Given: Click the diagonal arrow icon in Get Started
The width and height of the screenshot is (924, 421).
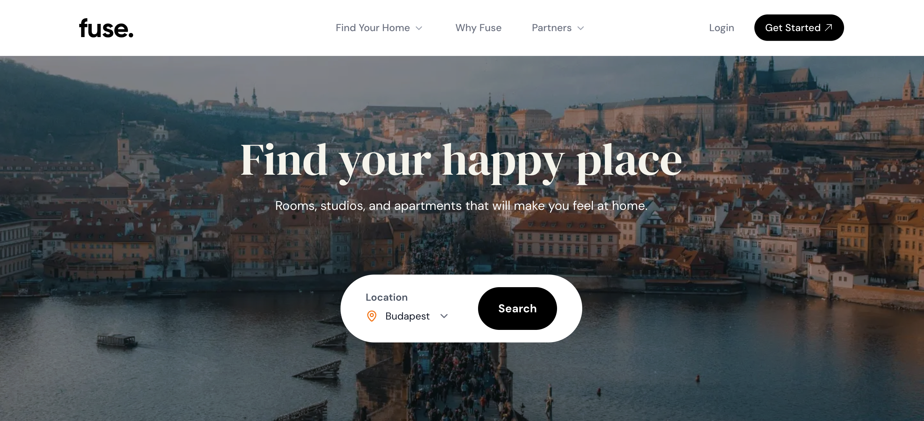Looking at the screenshot, I should point(828,28).
